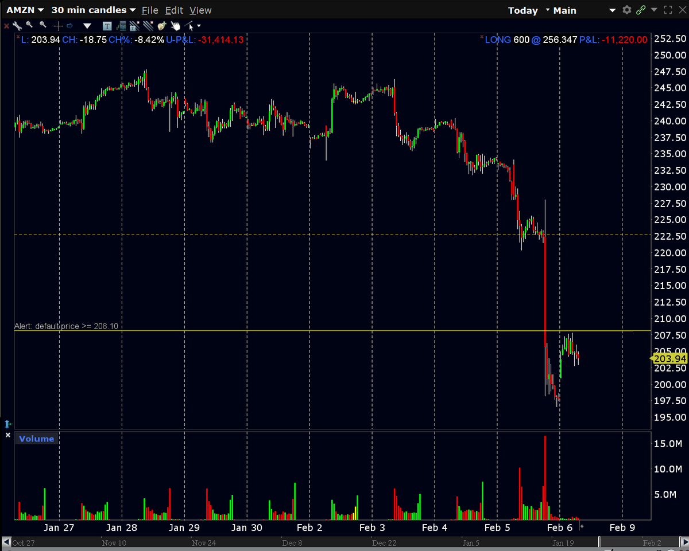Click the zoom out magnifier icon
The height and width of the screenshot is (551, 689).
pos(43,25)
